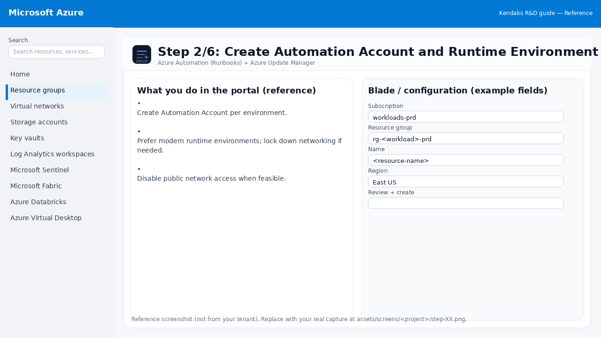601x338 pixels.
Task: Click the Review + create label
Action: pyautogui.click(x=391, y=192)
